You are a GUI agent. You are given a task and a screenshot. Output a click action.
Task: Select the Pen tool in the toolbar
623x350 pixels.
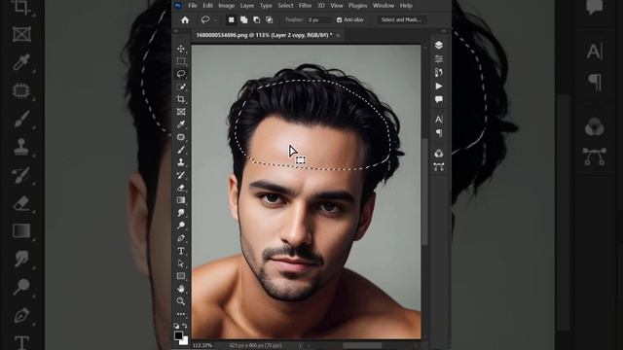click(x=181, y=238)
